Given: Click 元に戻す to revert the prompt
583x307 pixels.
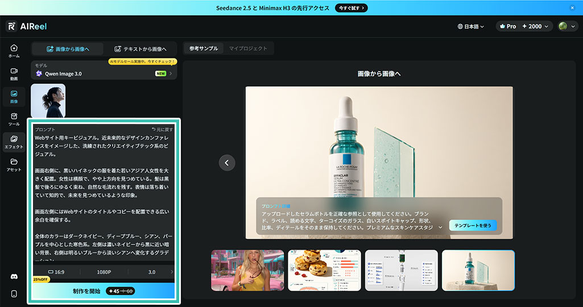Looking at the screenshot, I should (163, 130).
